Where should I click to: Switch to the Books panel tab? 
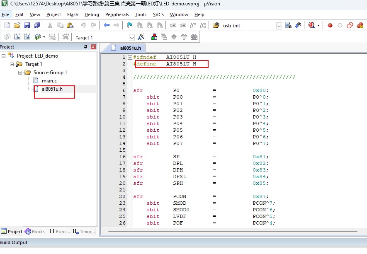pos(35,232)
